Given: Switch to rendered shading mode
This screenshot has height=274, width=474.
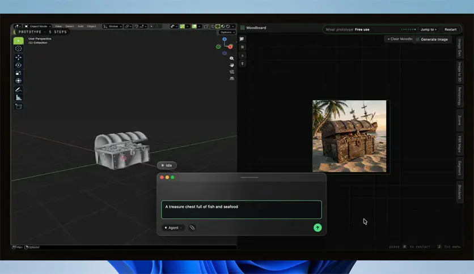Looking at the screenshot, I should tap(228, 26).
